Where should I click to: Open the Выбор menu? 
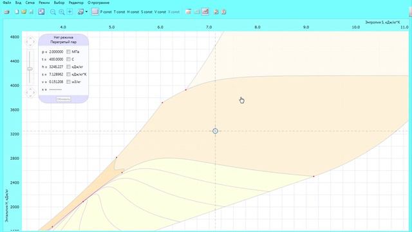pyautogui.click(x=59, y=3)
